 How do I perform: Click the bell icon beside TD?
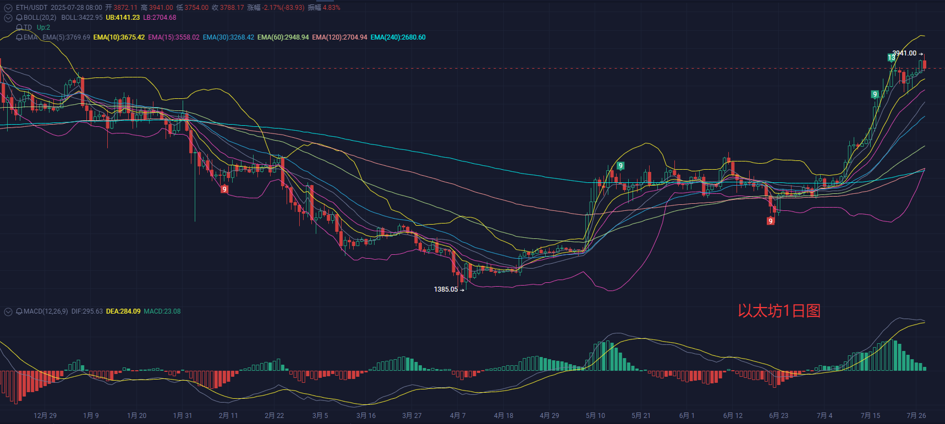(x=19, y=27)
